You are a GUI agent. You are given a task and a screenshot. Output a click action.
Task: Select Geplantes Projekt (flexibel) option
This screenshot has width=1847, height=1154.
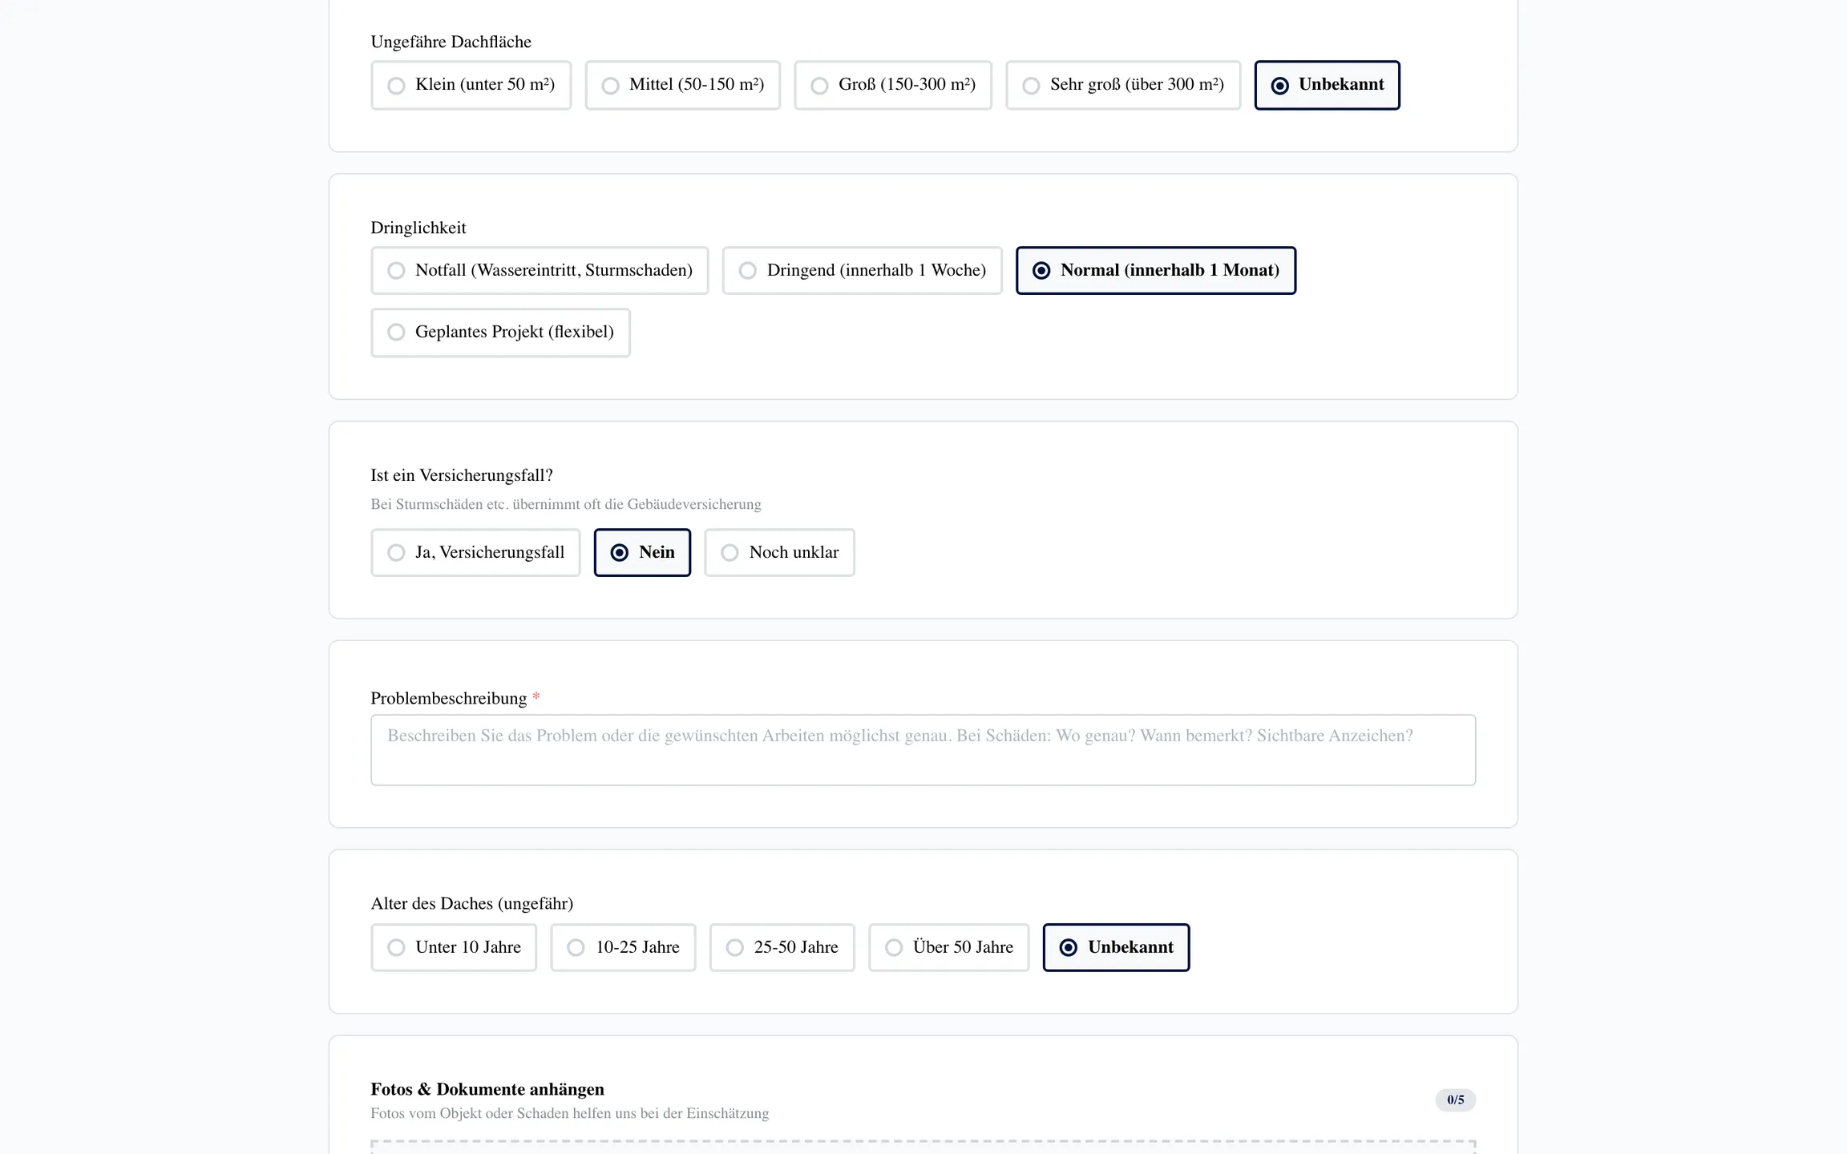coord(500,333)
